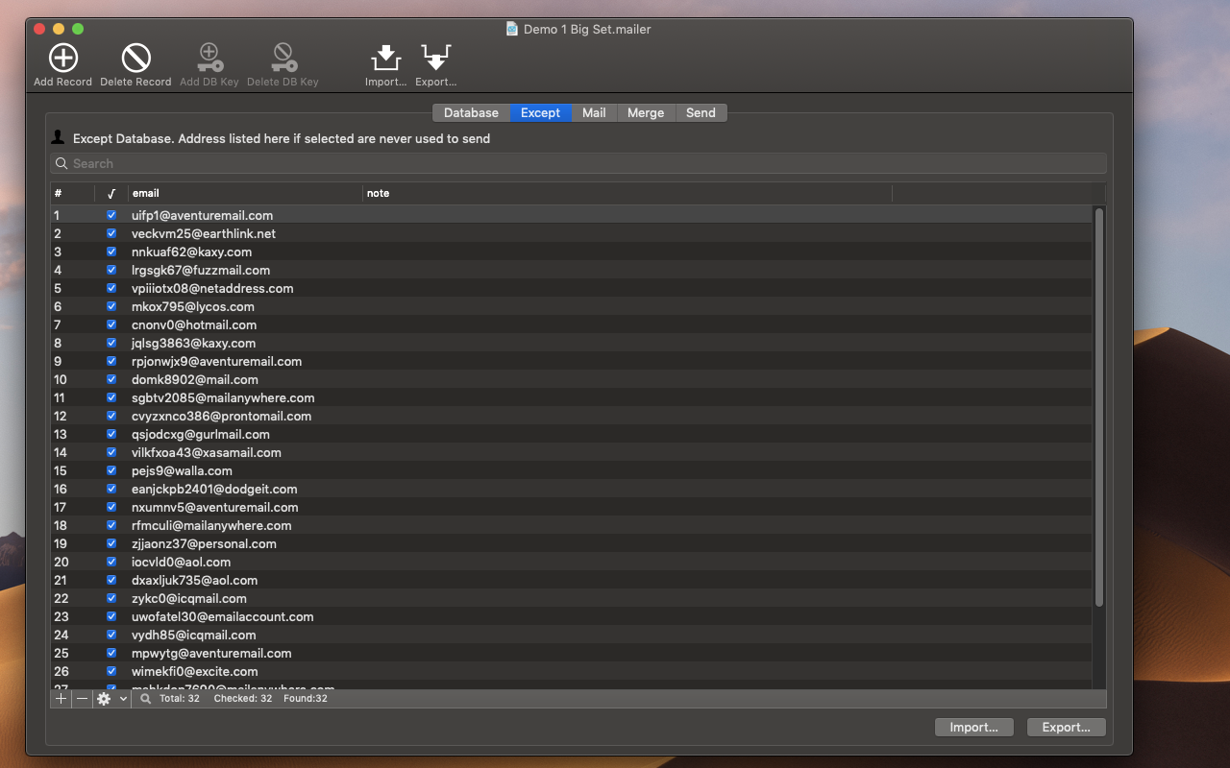The width and height of the screenshot is (1230, 768).
Task: Click the Checked: 32 status text
Action: 243,699
